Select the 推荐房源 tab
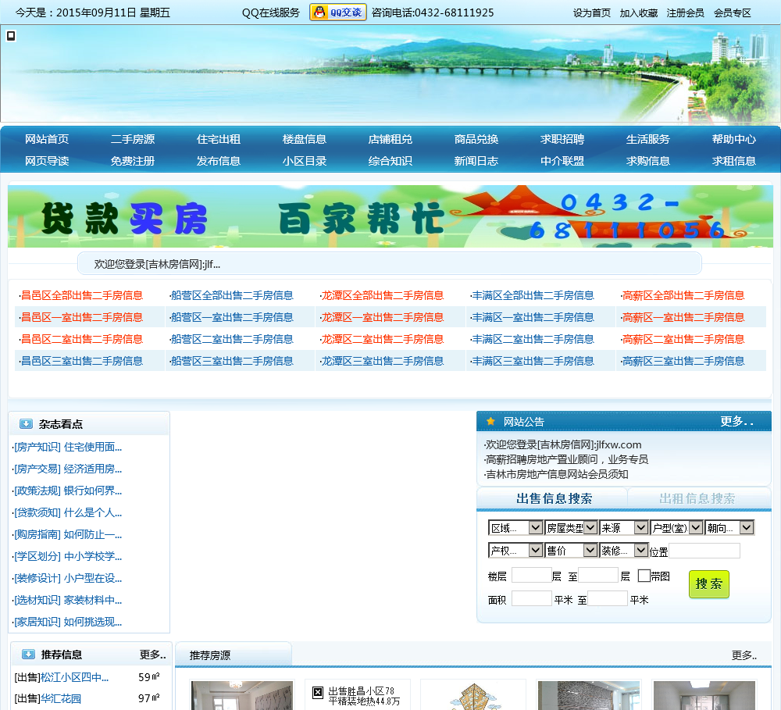This screenshot has width=781, height=710. (209, 655)
